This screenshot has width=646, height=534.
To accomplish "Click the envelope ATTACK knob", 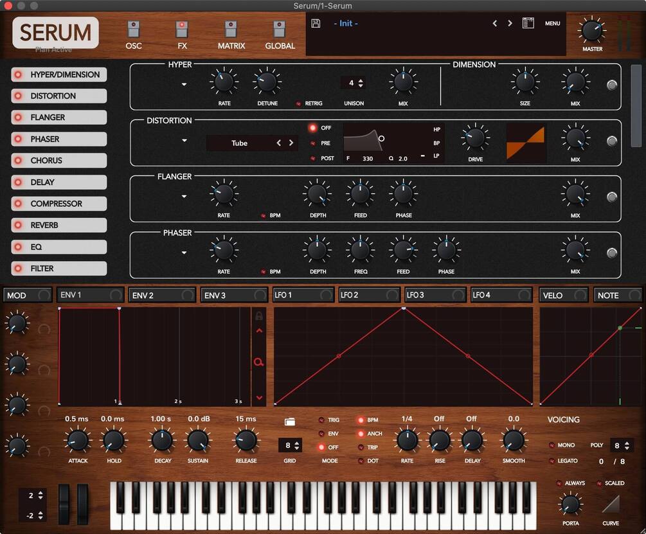I will click(77, 440).
